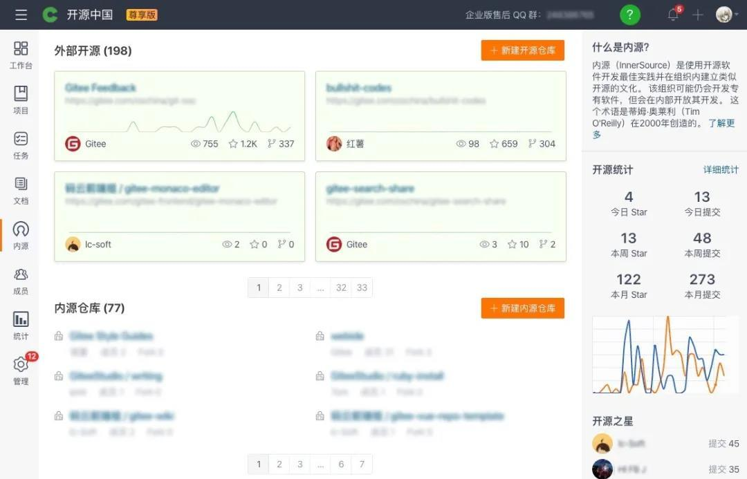Open the 工作台 workspace icon in sidebar

coord(21,50)
